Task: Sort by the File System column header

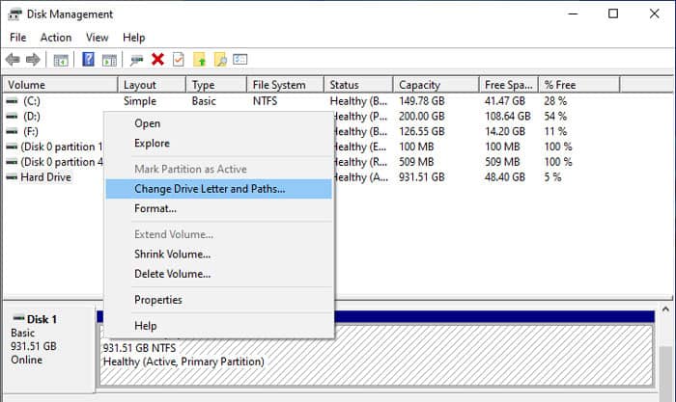Action: pos(286,85)
